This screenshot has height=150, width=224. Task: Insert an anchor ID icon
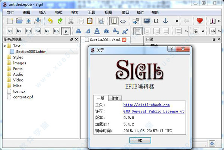tap(165, 21)
